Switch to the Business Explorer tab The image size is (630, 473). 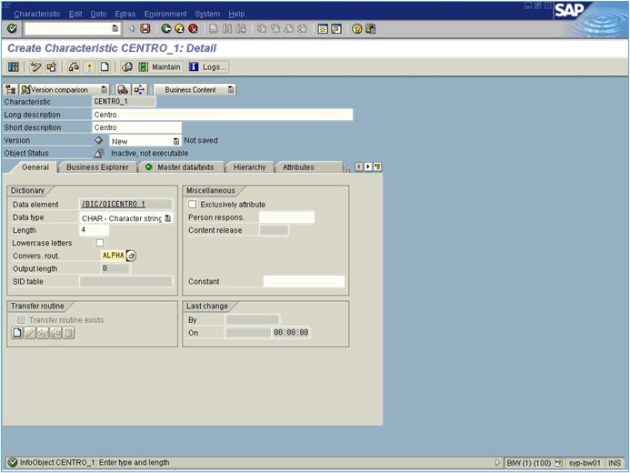97,167
